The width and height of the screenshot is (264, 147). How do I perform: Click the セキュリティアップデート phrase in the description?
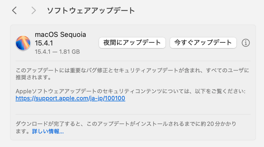click(x=145, y=71)
